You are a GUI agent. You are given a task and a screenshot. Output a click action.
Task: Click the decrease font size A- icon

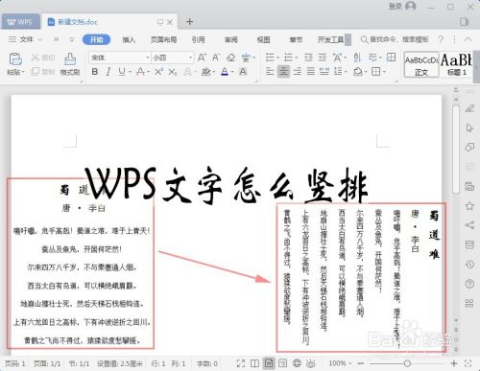pyautogui.click(x=216, y=58)
